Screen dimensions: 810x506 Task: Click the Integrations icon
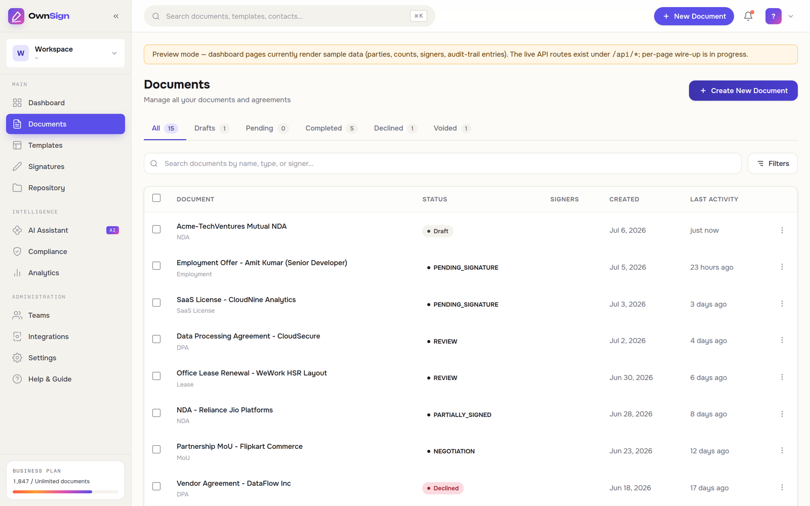pyautogui.click(x=17, y=336)
